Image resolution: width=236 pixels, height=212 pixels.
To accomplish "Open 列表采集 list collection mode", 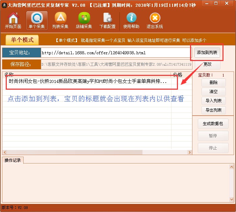I will (60, 21).
